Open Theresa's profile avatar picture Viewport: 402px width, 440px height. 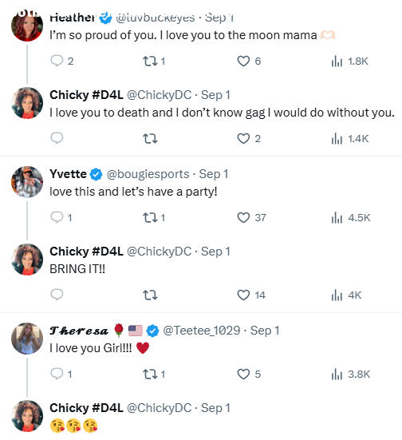click(27, 339)
